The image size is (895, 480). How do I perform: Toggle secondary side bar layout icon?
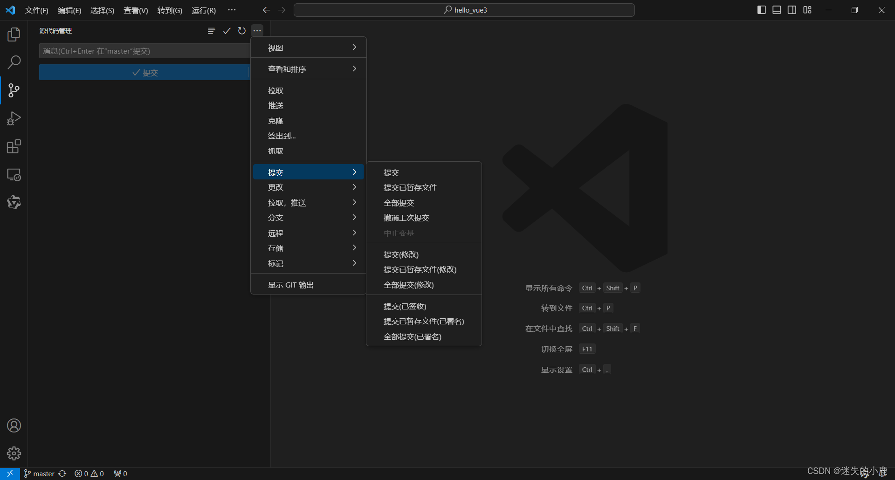792,10
